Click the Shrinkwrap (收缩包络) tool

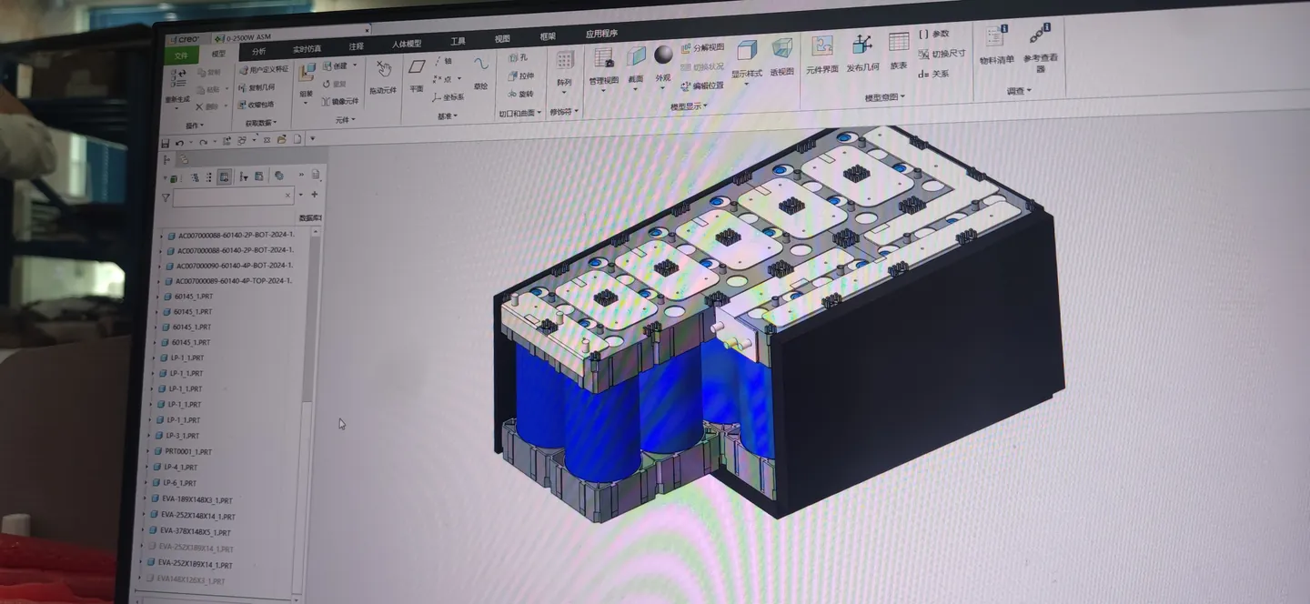(x=255, y=105)
